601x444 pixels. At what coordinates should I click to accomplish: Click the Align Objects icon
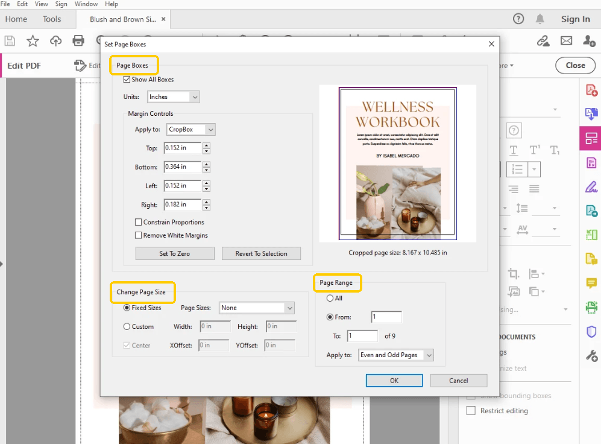pyautogui.click(x=534, y=274)
